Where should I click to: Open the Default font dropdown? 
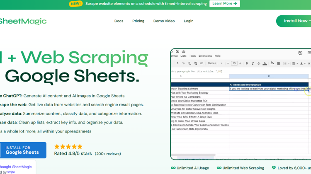pos(215,63)
